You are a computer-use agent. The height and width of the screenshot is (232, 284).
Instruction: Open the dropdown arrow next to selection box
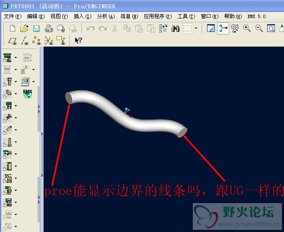coord(196,28)
